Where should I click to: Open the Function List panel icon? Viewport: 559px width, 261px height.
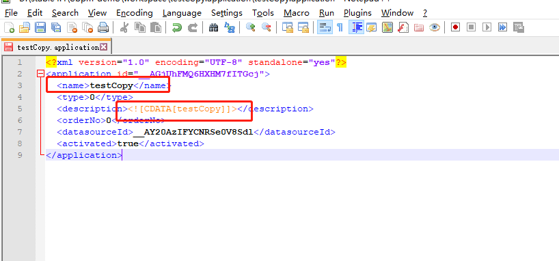pyautogui.click(x=403, y=27)
